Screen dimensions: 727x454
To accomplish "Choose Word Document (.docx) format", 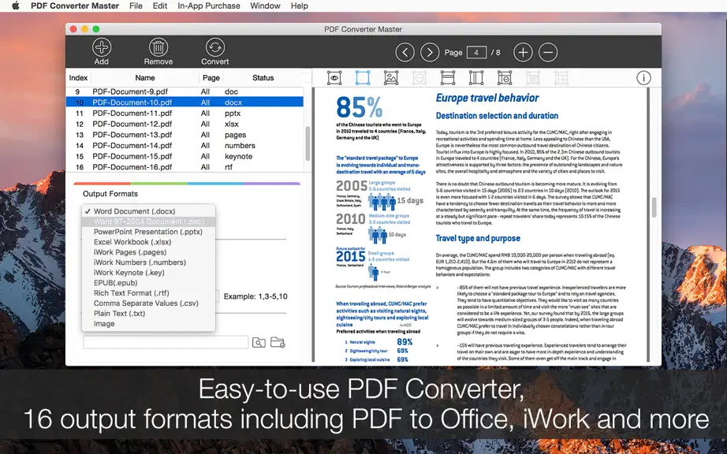I will point(148,211).
